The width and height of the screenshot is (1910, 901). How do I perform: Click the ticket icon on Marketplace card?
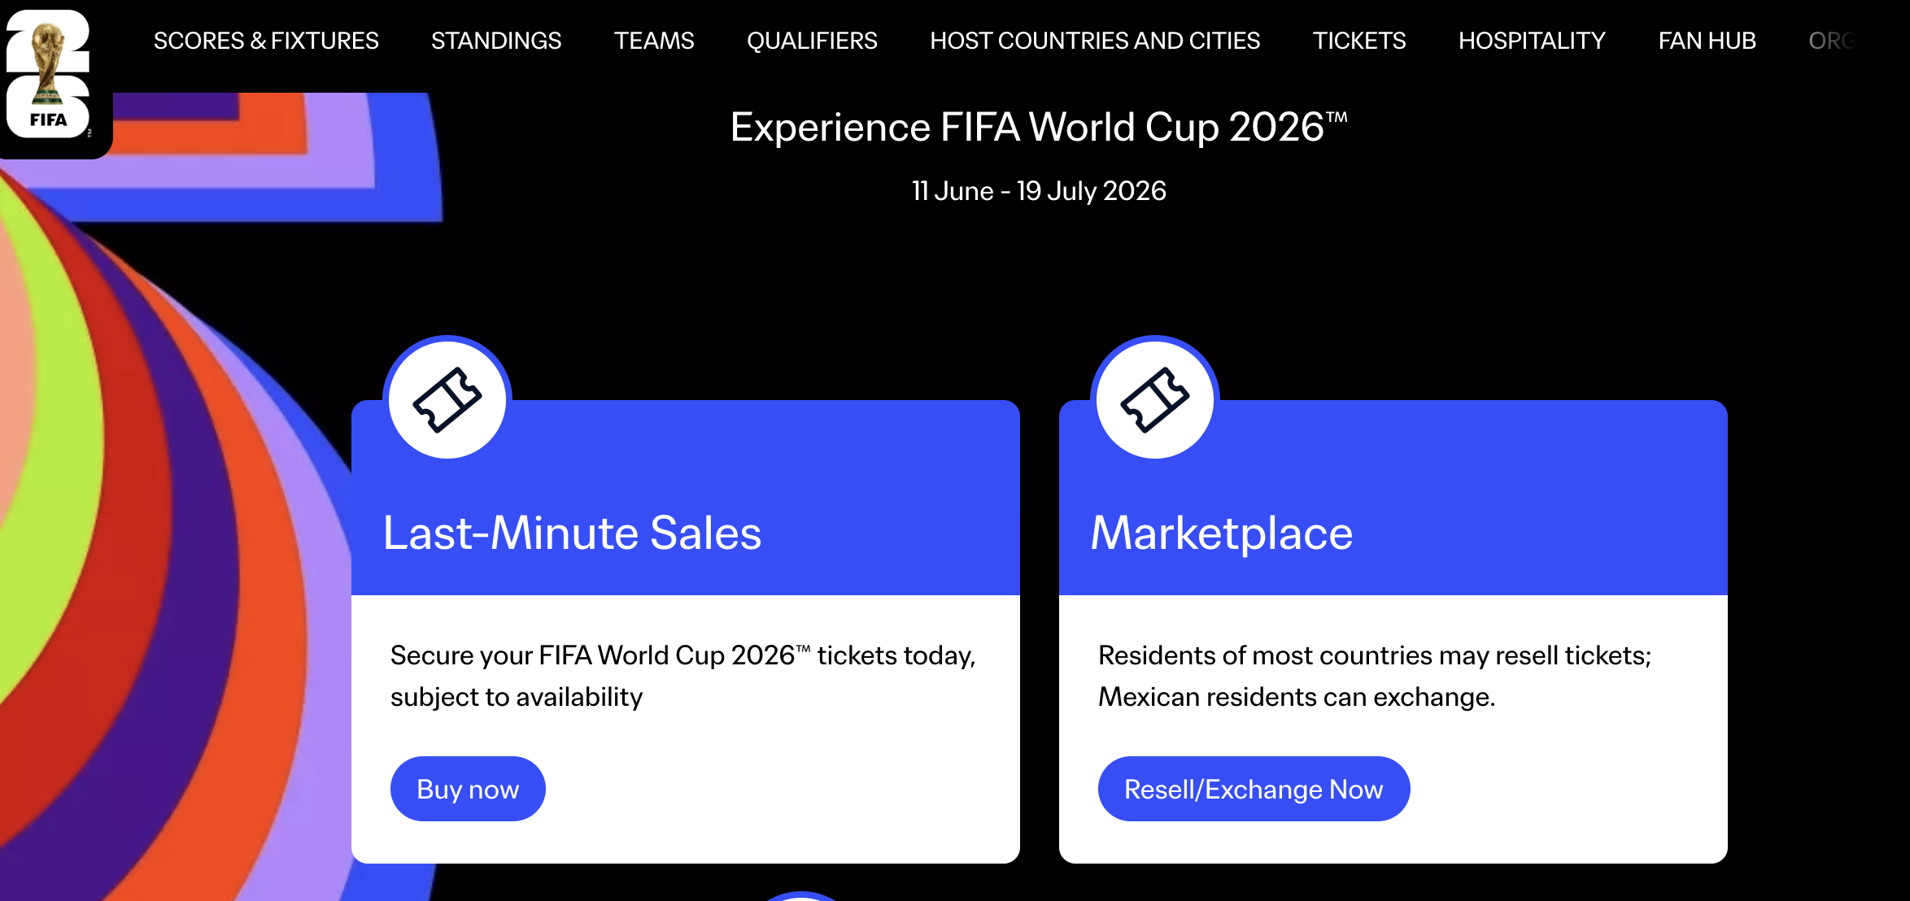[1154, 398]
